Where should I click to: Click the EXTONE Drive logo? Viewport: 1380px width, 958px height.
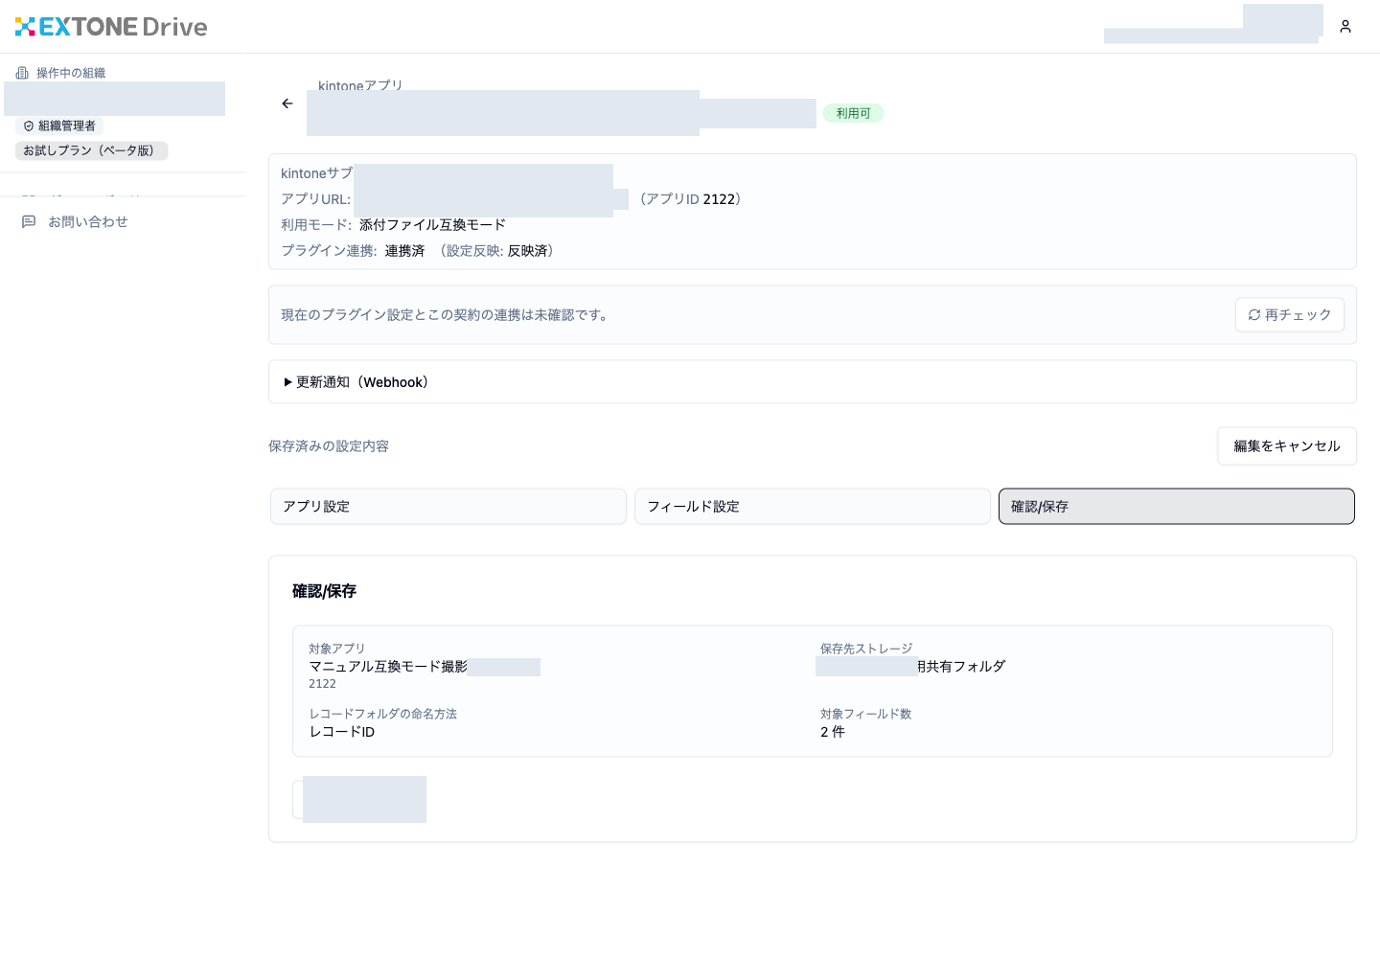pyautogui.click(x=111, y=27)
